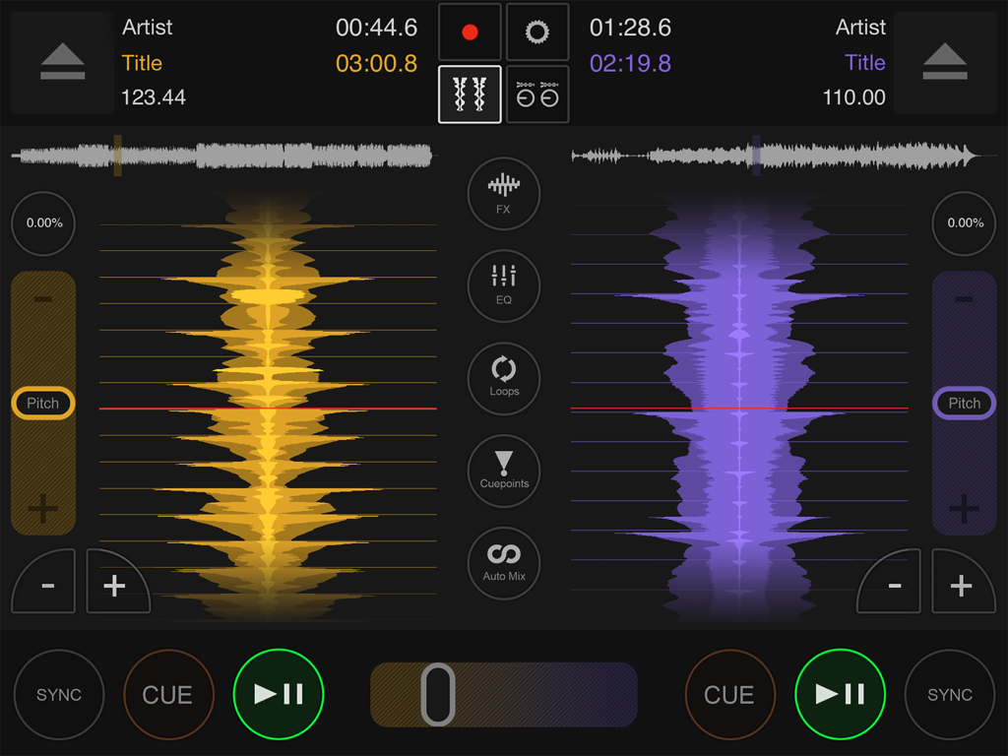Eject the left deck track
This screenshot has width=1008, height=756.
pos(61,62)
